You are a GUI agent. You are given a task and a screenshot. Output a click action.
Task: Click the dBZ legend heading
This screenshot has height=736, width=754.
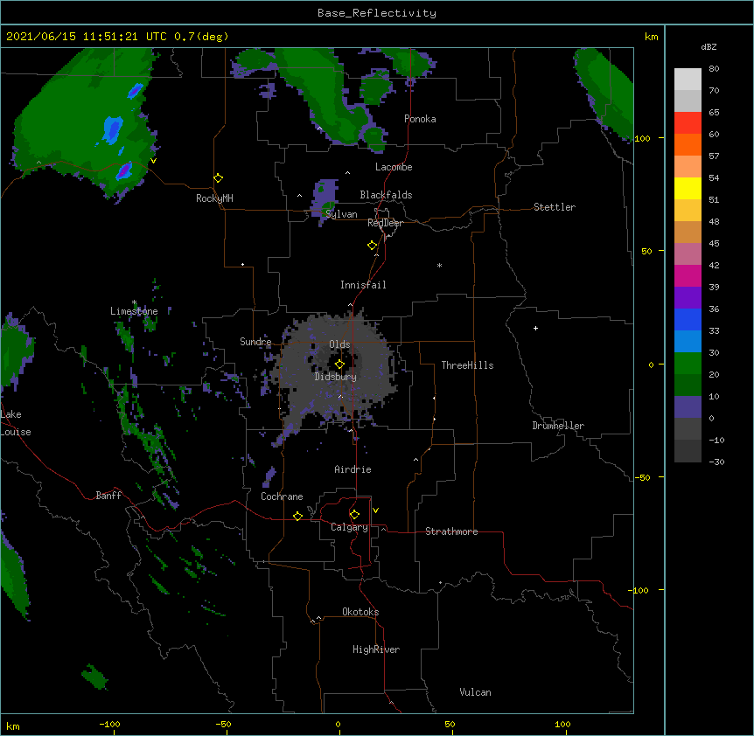pyautogui.click(x=709, y=46)
